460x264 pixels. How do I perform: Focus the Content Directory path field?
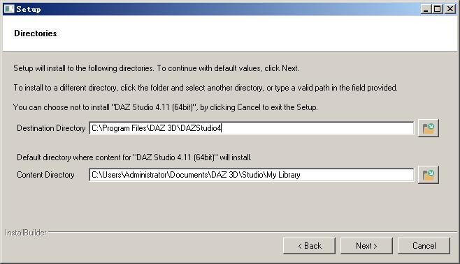click(252, 175)
